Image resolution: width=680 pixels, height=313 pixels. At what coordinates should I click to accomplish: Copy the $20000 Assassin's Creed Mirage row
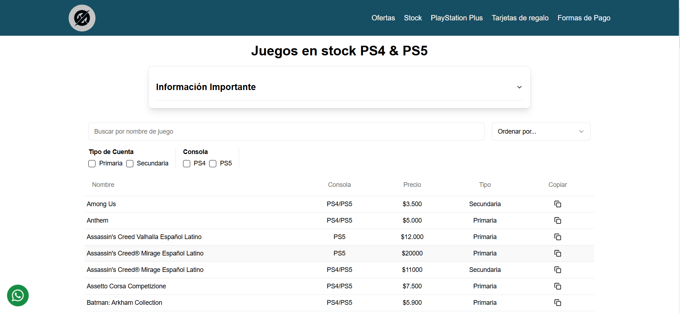click(557, 253)
